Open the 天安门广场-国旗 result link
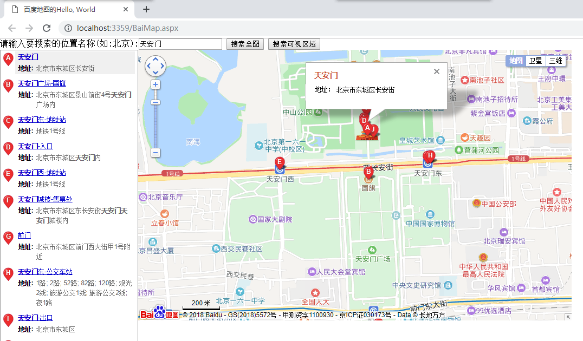The image size is (583, 341). coord(42,83)
